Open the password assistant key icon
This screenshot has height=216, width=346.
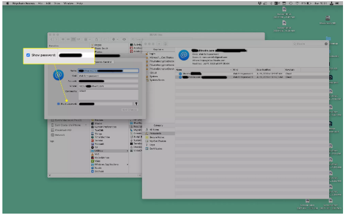point(136,104)
